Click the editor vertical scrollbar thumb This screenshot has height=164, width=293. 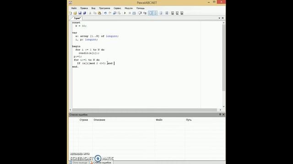coord(223,58)
